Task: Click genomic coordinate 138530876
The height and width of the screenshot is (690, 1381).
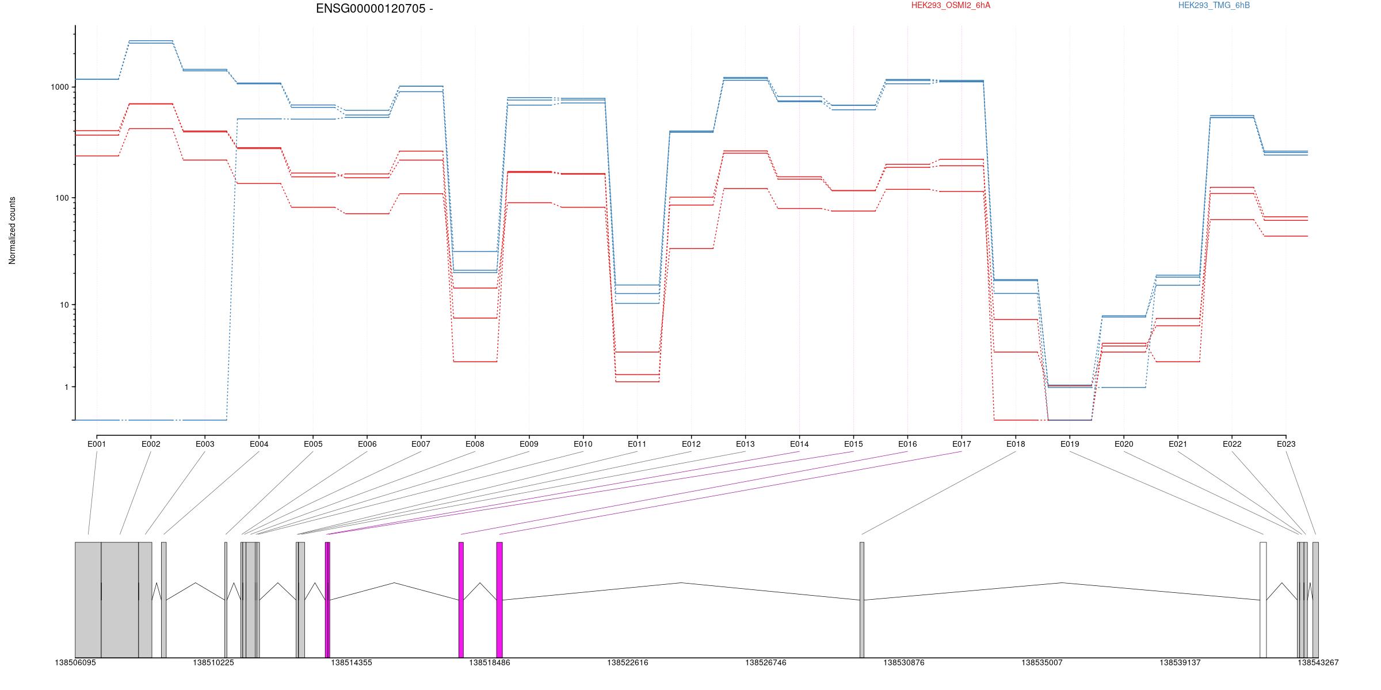Action: tap(904, 662)
